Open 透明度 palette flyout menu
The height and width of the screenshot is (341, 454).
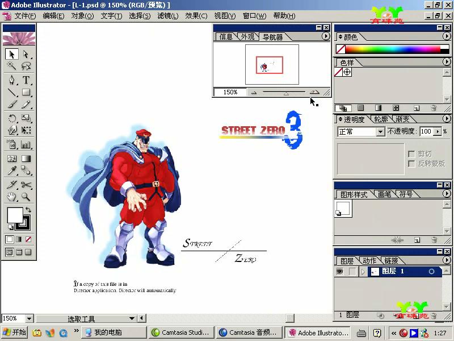447,119
